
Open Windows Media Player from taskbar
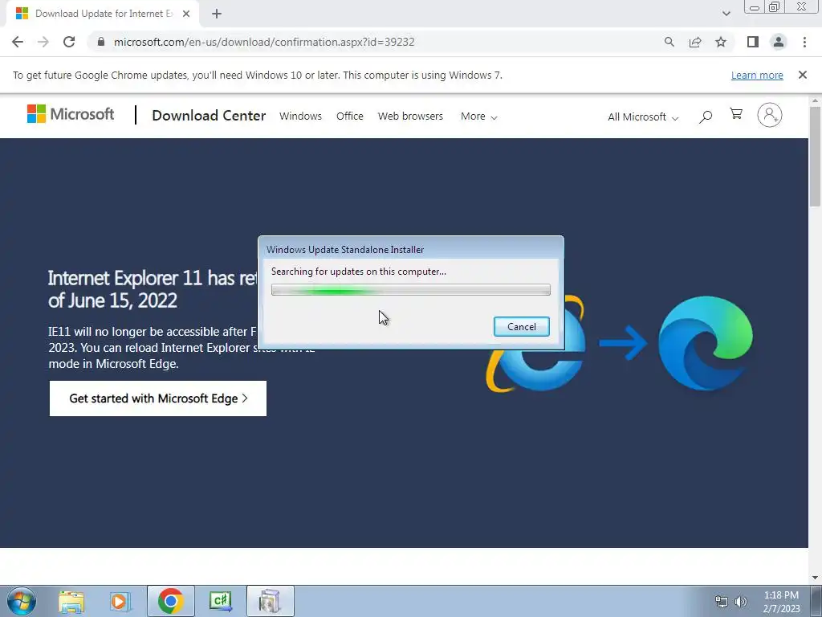tap(120, 601)
